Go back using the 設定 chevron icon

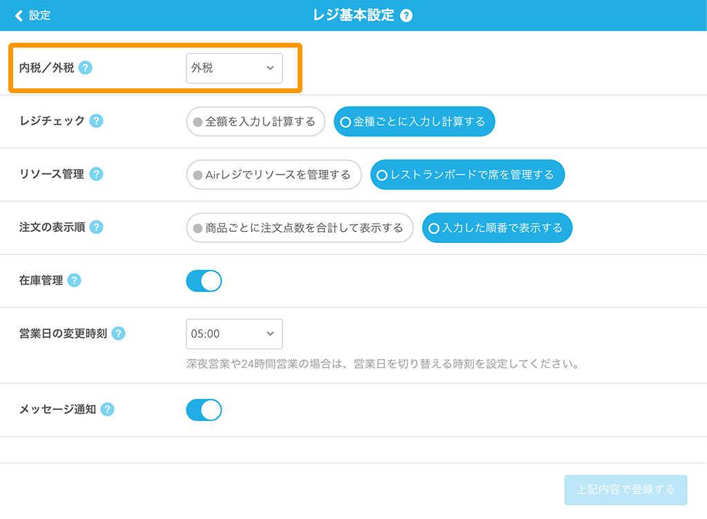(19, 16)
